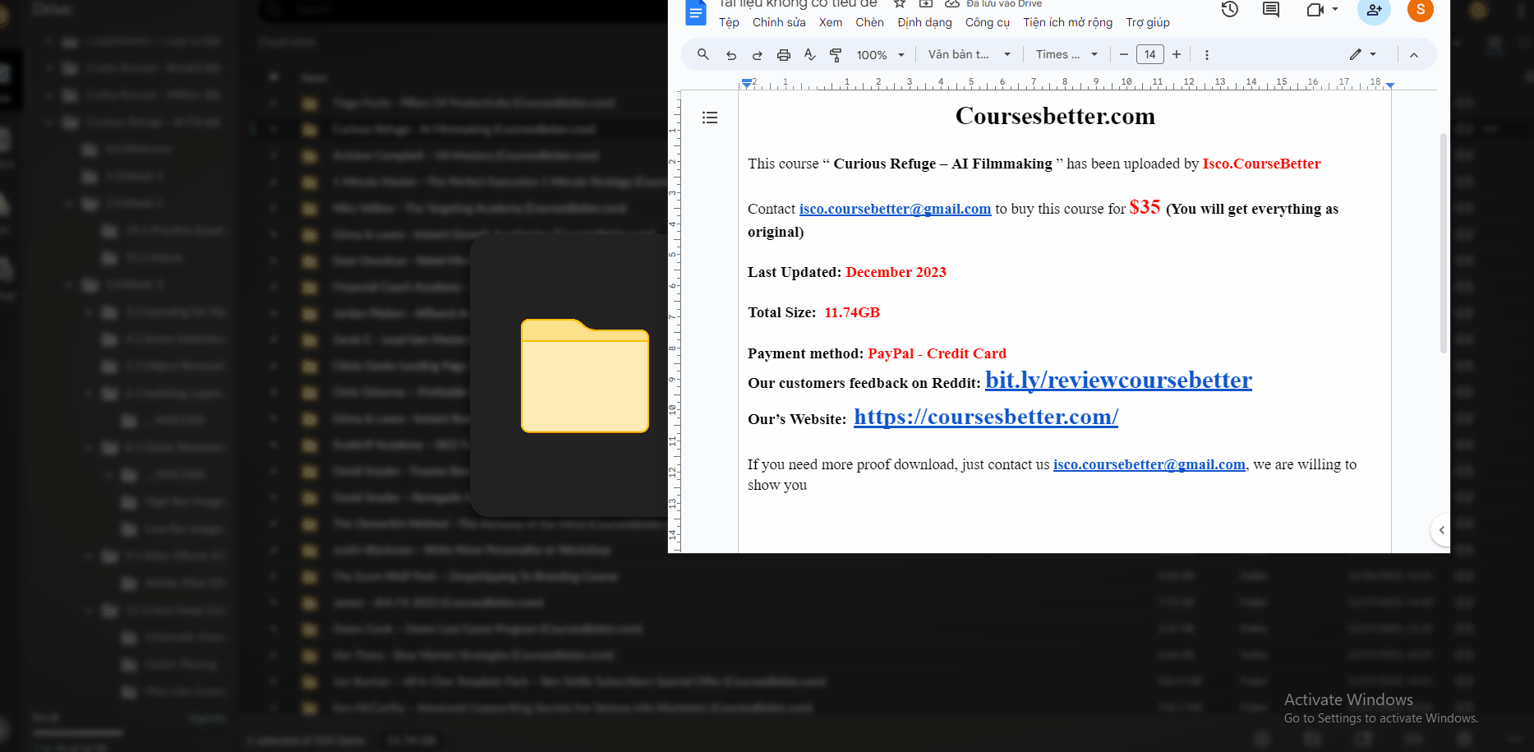Activate the paint format roller tool
Screen dimensions: 1534x752
point(836,55)
